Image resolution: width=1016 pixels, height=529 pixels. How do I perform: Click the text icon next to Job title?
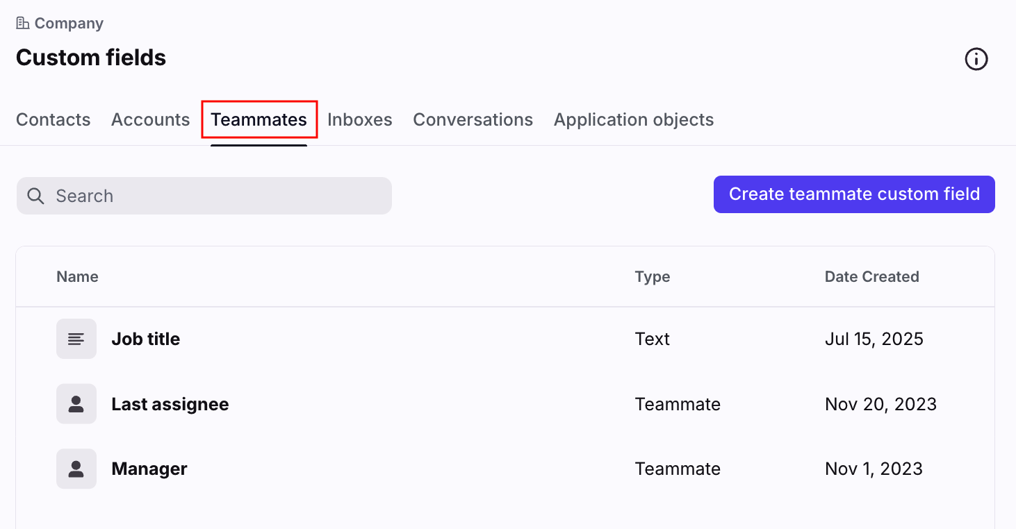[76, 339]
